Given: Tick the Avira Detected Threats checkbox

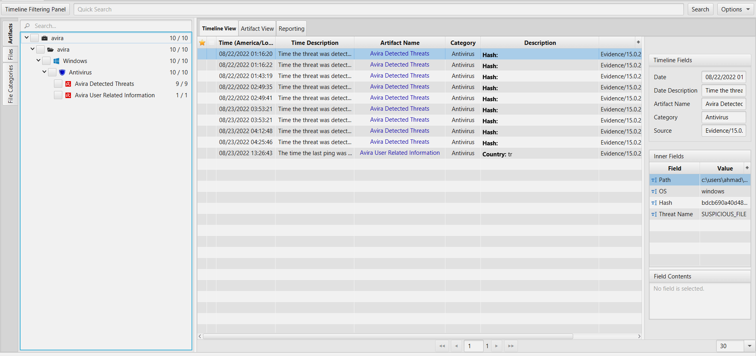Looking at the screenshot, I should click(x=58, y=84).
